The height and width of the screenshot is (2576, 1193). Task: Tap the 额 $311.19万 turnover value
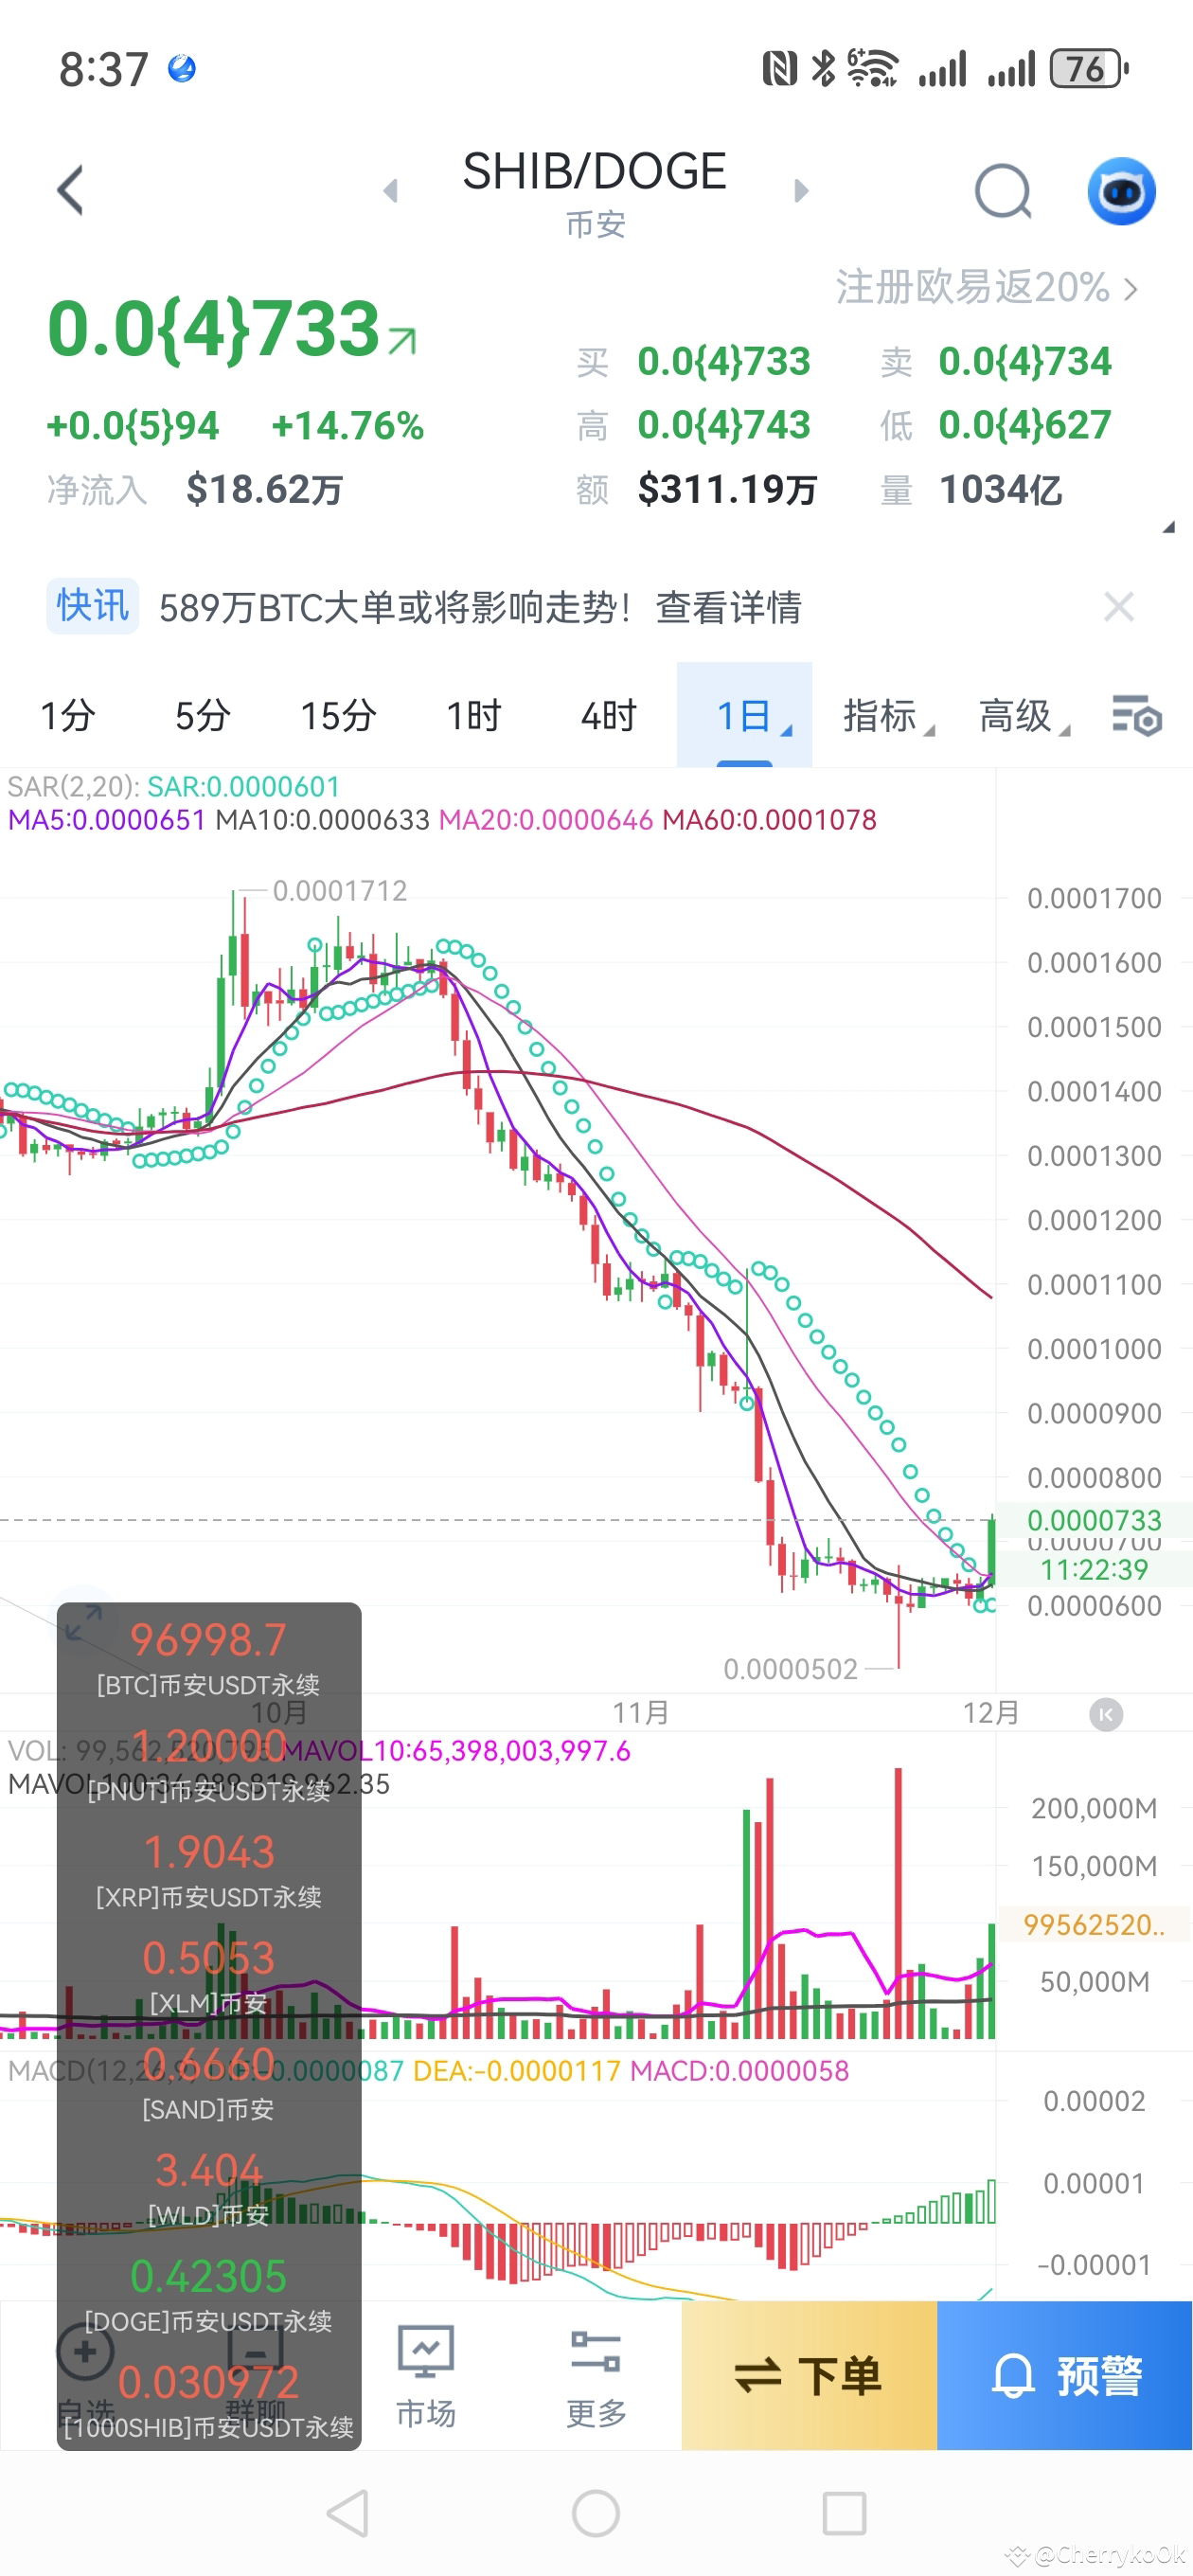pyautogui.click(x=727, y=490)
